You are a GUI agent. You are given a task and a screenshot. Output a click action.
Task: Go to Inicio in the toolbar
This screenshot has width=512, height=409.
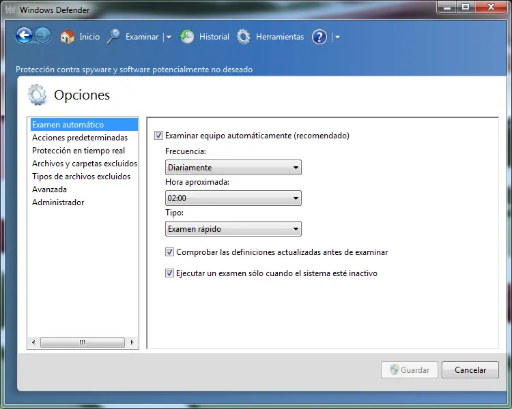point(89,37)
